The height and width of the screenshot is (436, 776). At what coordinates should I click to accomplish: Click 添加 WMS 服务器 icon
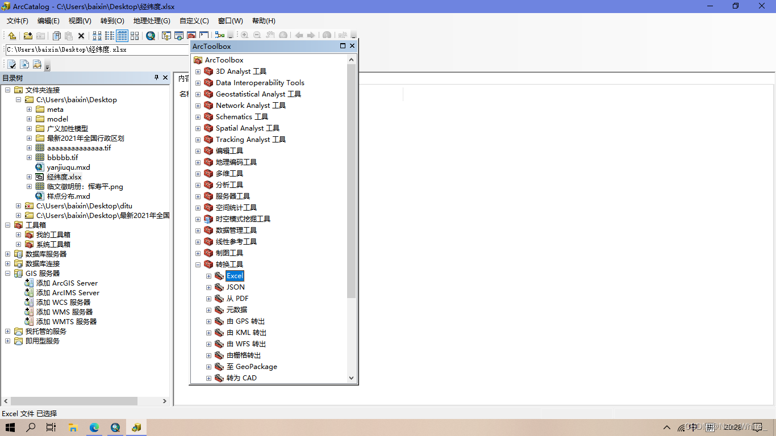click(30, 312)
